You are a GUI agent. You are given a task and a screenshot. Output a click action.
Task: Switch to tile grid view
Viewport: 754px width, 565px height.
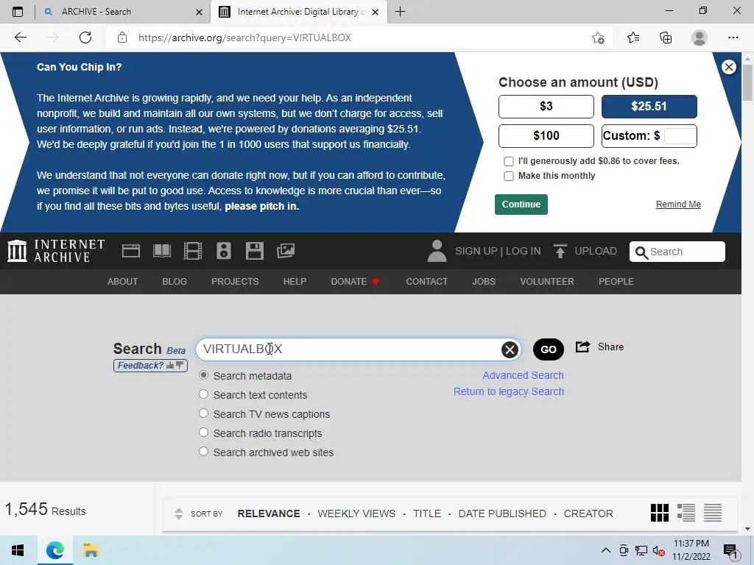(659, 513)
